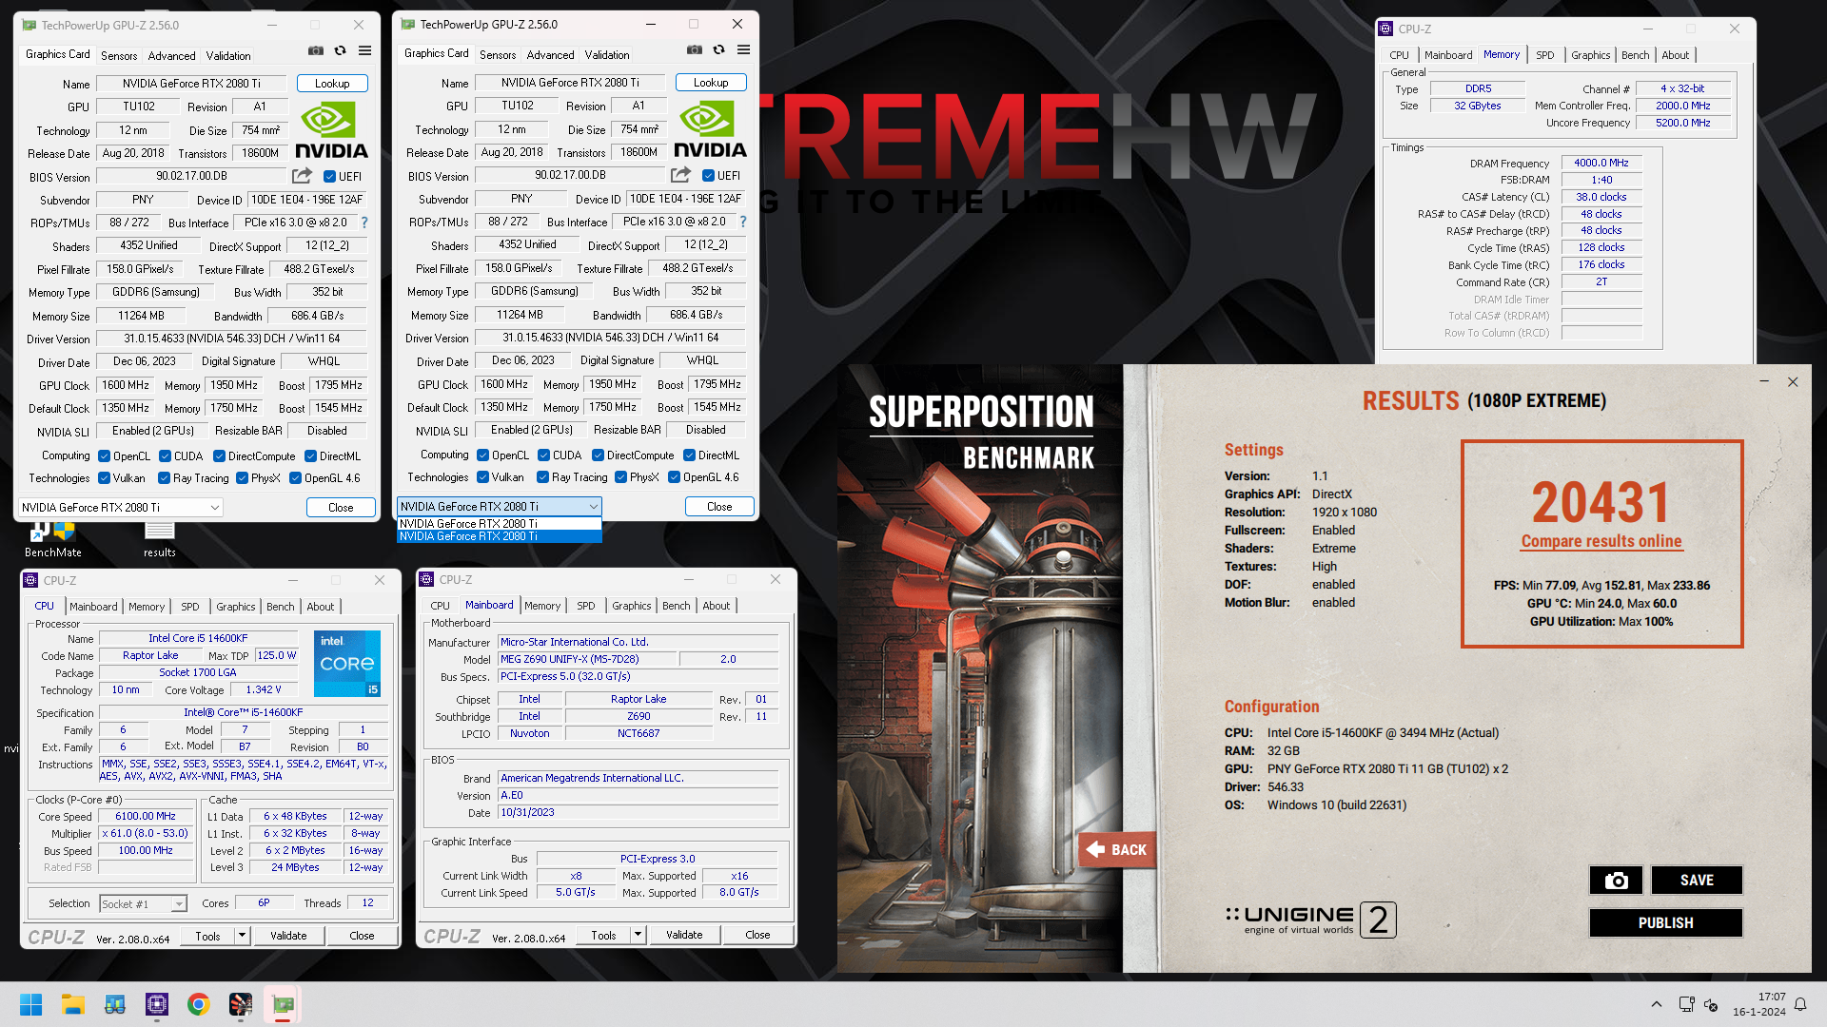Open the hamburger menu in right GPU-Z window
This screenshot has height=1027, width=1827.
tap(743, 50)
